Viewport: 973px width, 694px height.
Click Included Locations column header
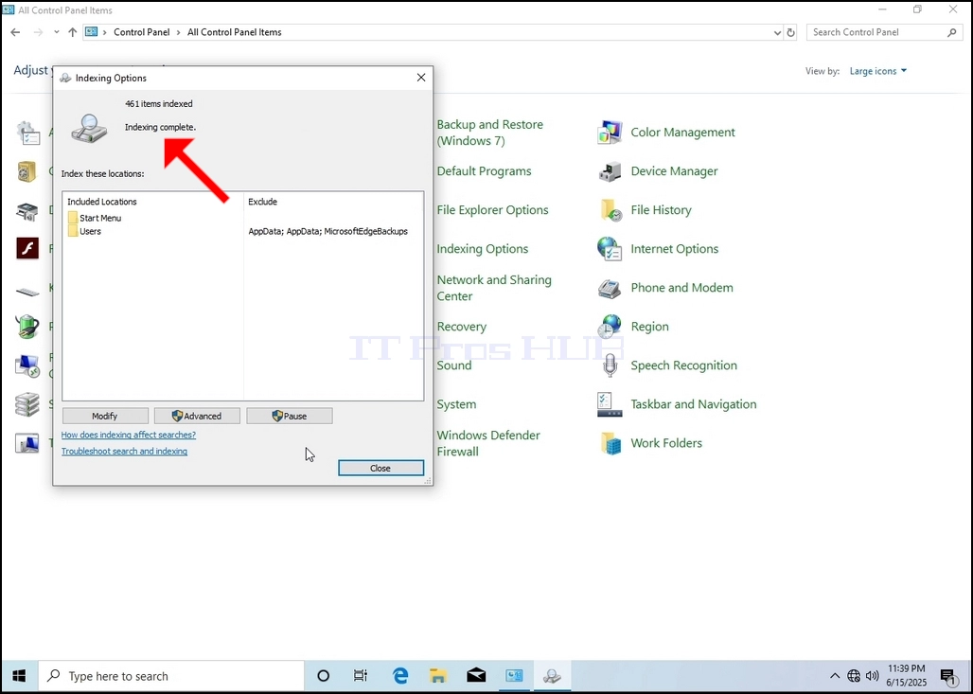tap(102, 202)
